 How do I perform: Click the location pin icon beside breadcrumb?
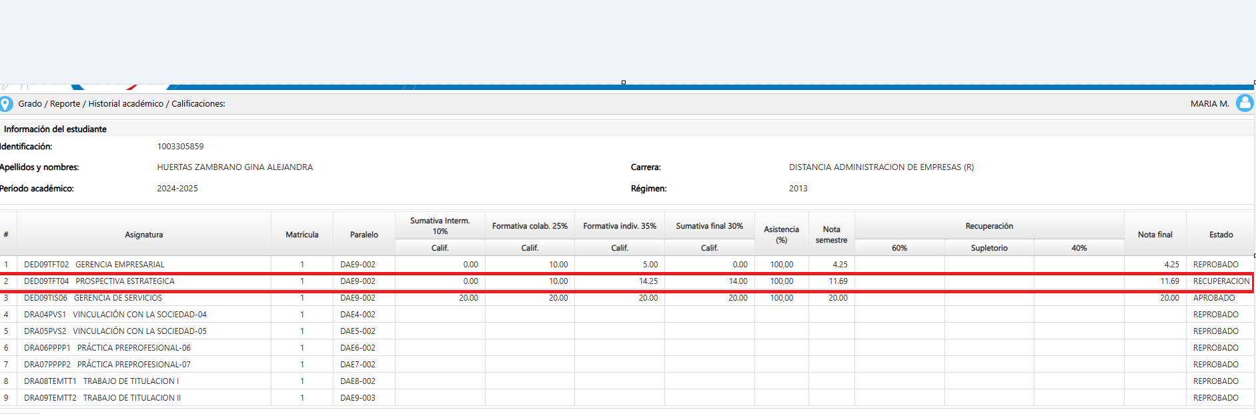point(6,104)
